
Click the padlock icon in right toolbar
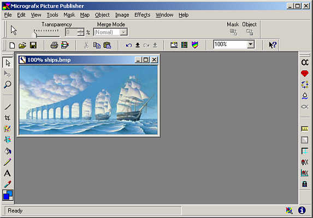click(x=305, y=184)
